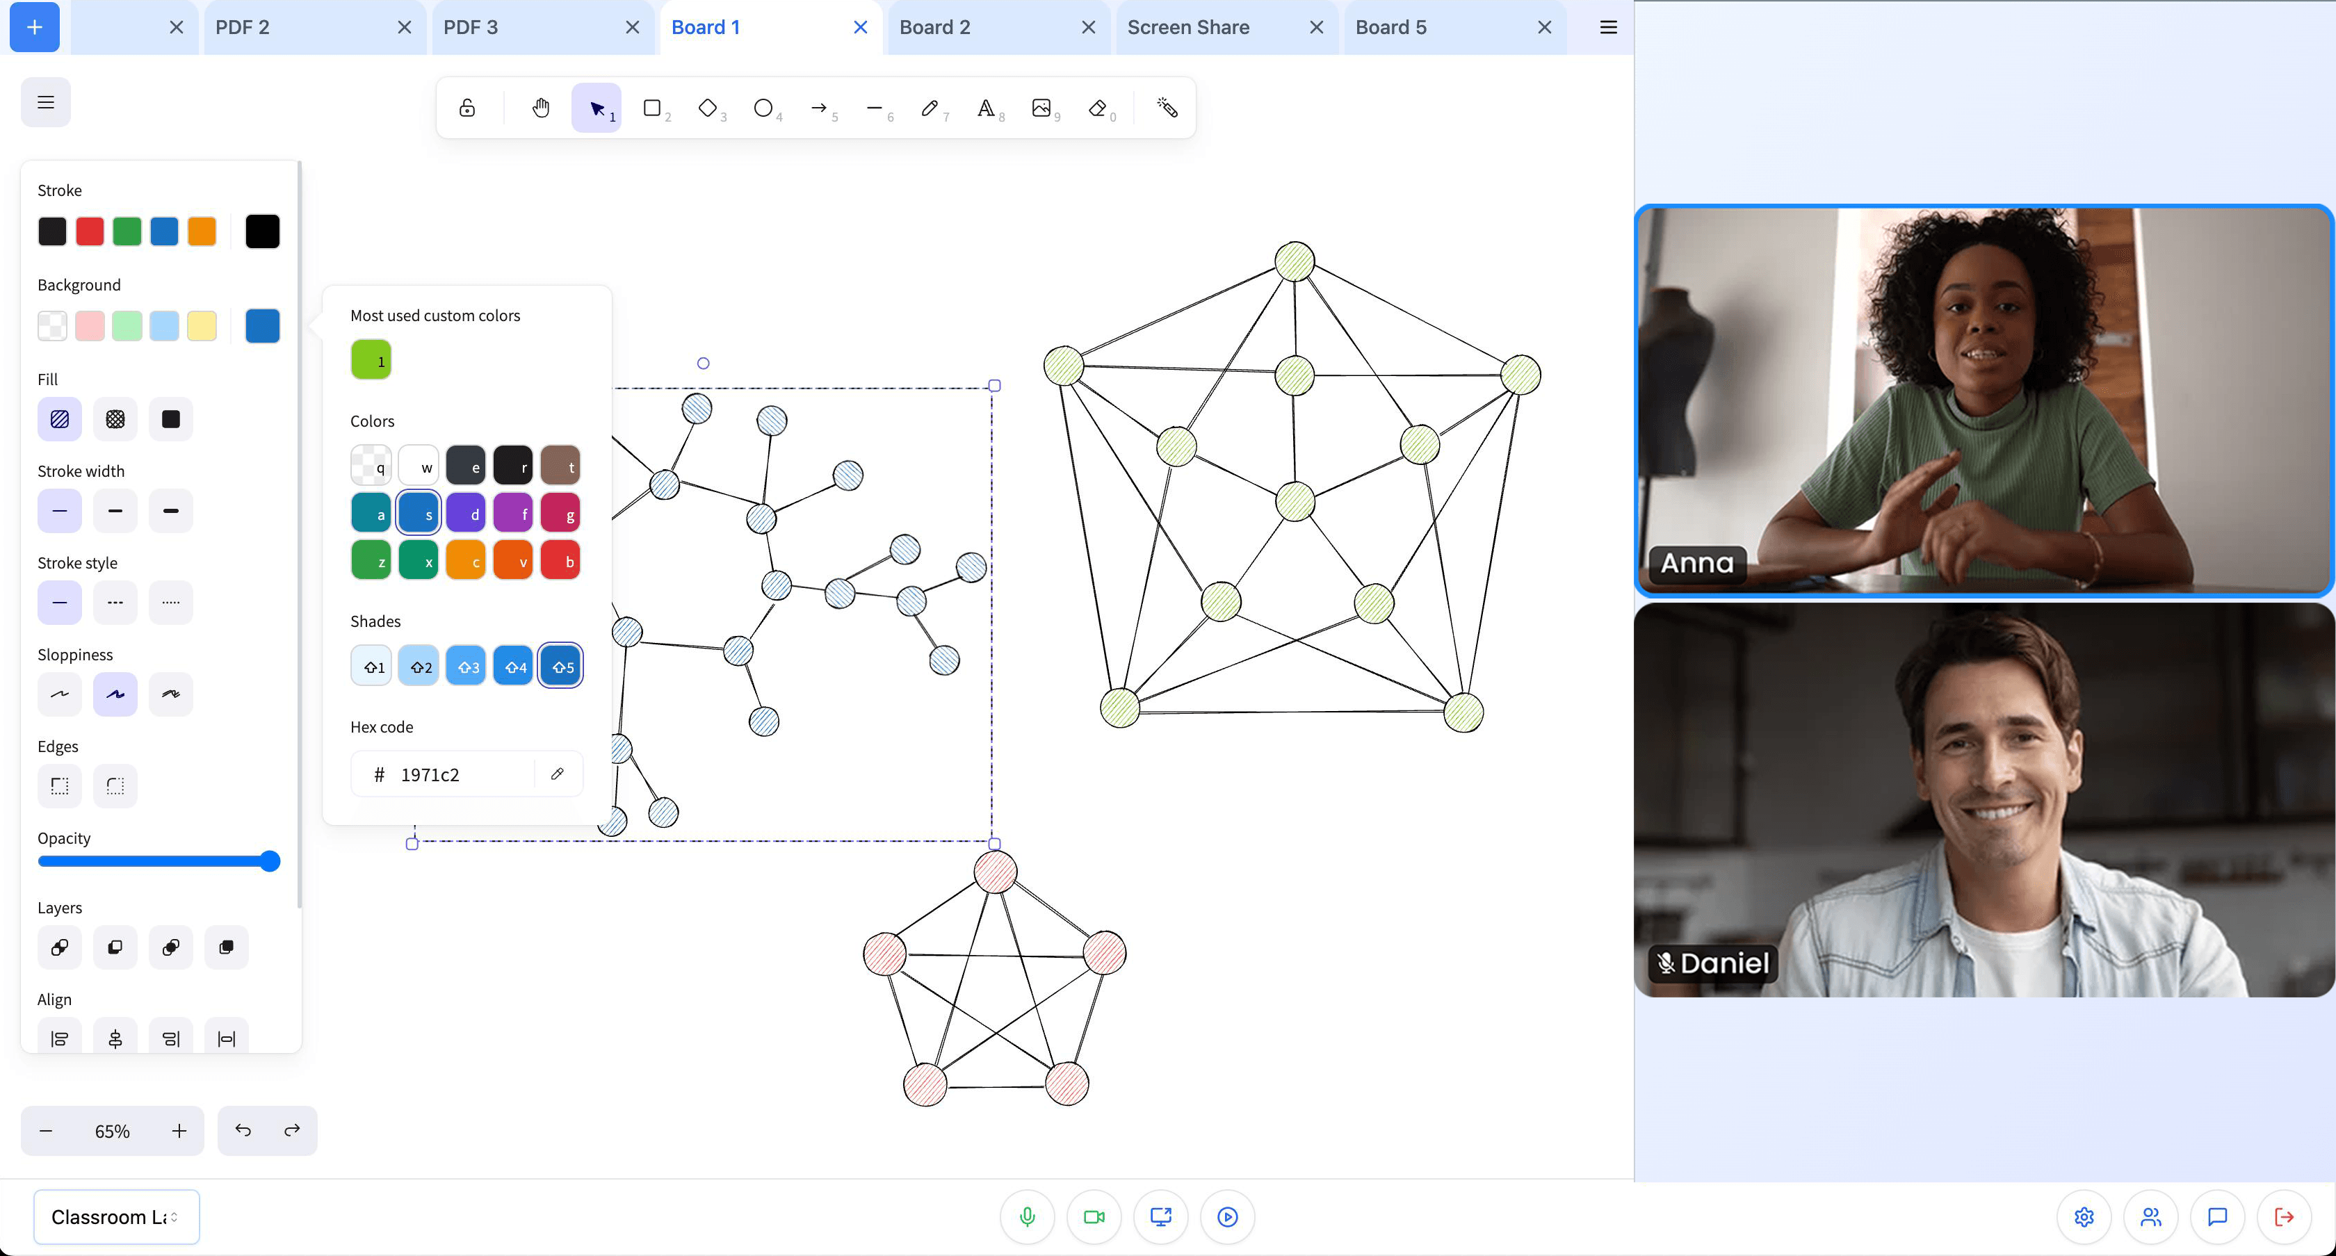Toggle straight sloppiness style

tap(59, 693)
